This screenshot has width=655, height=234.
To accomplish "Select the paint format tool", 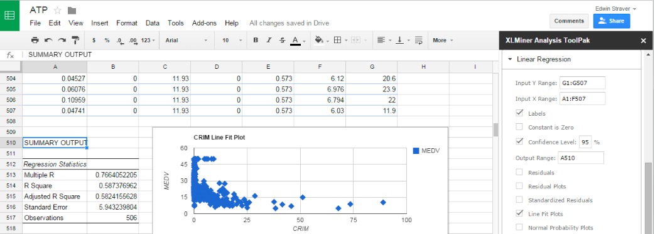I will [75, 41].
